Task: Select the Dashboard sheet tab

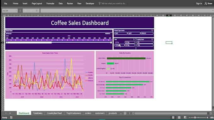Action: click(24, 113)
